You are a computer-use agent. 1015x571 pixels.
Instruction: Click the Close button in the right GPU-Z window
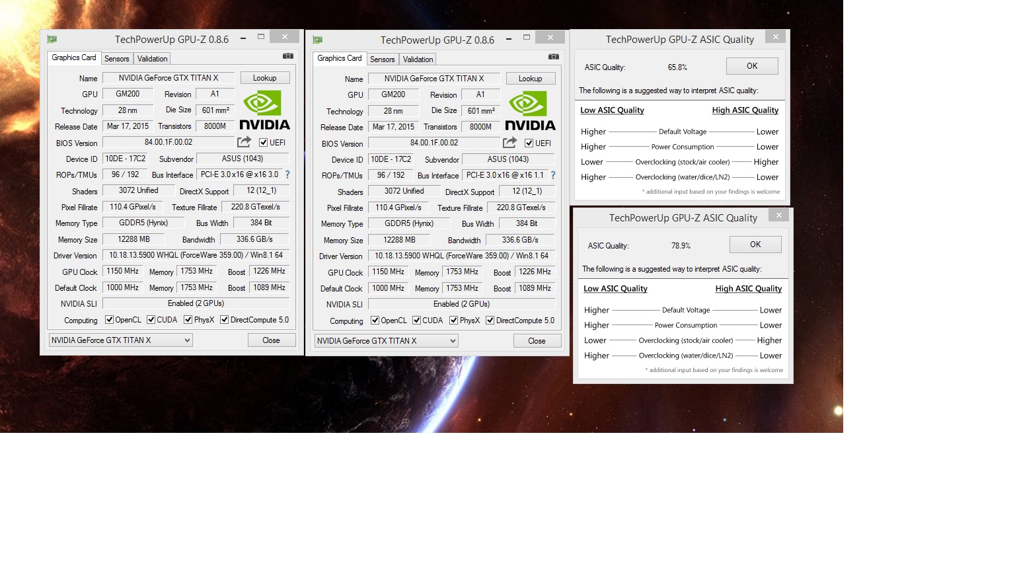point(537,341)
